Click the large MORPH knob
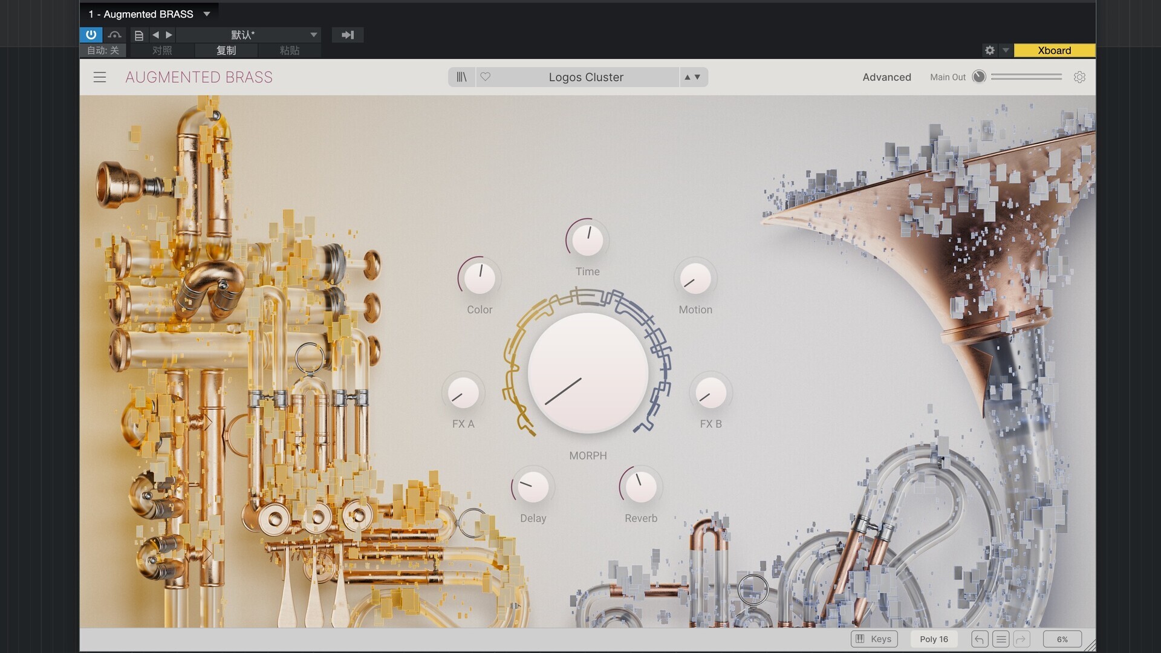The width and height of the screenshot is (1161, 653). [x=588, y=372]
